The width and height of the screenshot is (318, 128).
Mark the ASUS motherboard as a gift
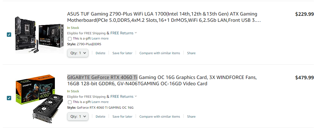point(70,39)
